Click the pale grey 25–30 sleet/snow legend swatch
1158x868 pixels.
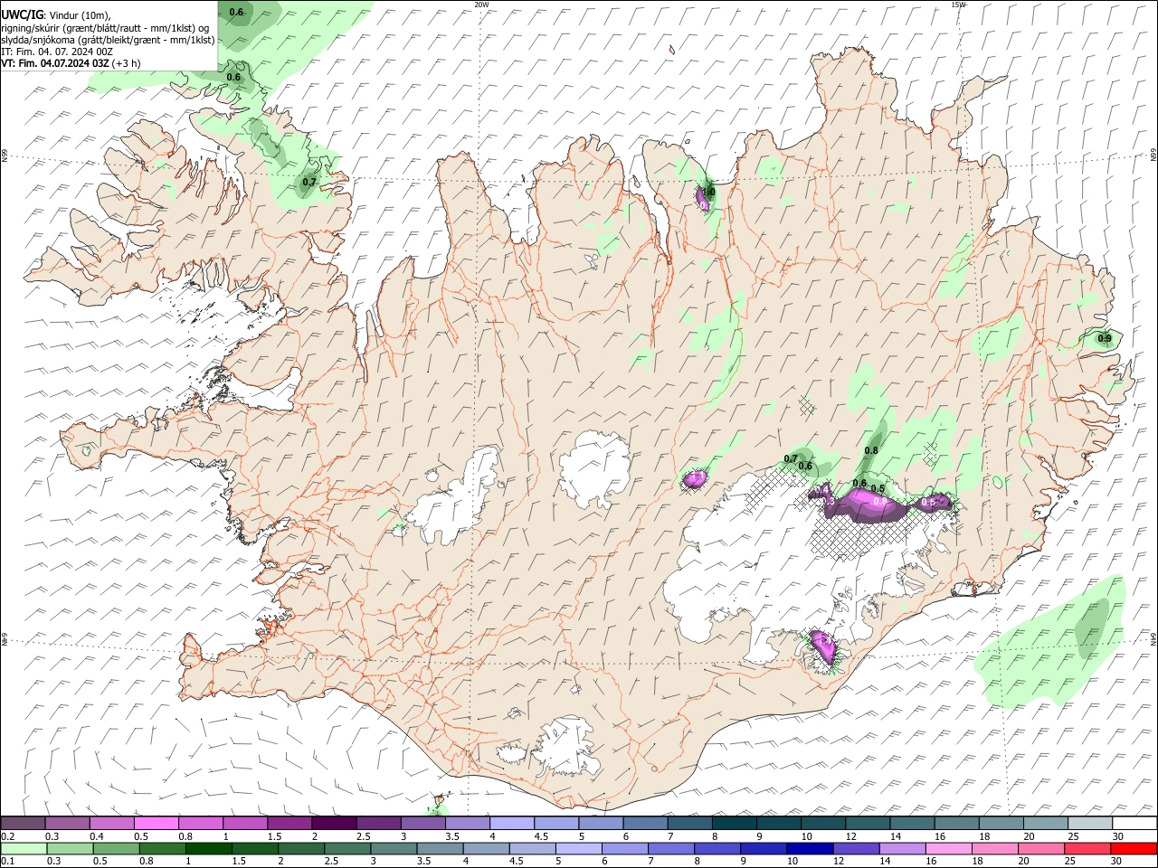tap(1089, 824)
